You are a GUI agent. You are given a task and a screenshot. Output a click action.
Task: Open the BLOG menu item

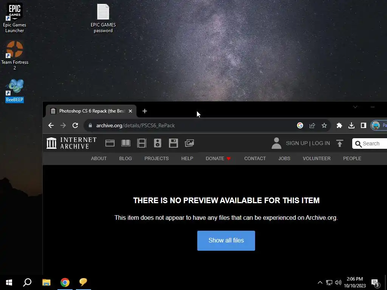click(x=125, y=159)
